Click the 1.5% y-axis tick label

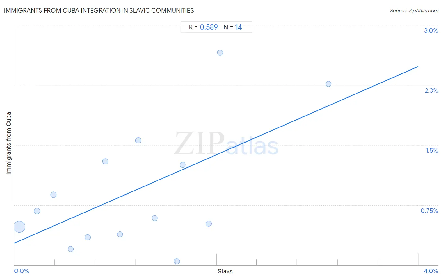point(432,150)
